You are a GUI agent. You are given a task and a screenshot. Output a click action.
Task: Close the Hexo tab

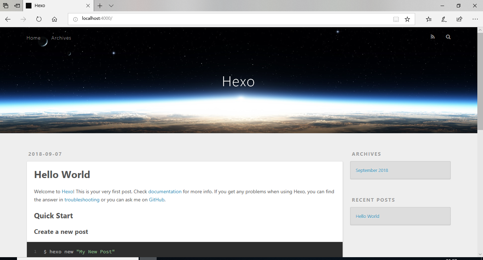point(88,6)
